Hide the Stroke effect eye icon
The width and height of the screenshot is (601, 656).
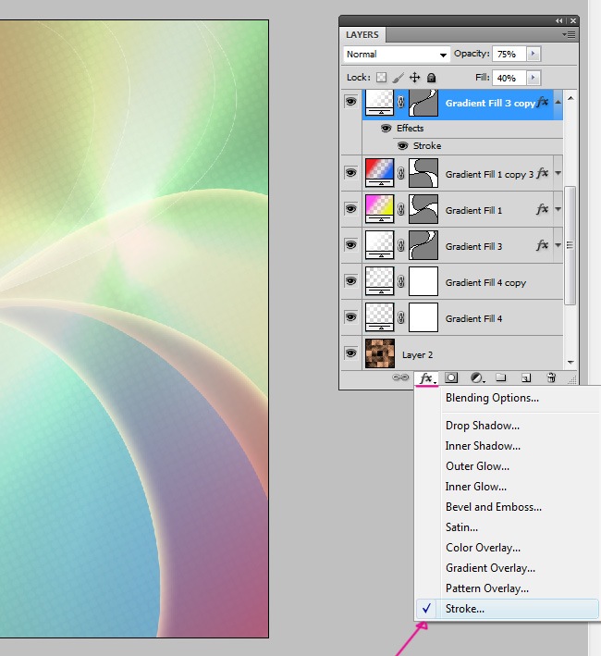tap(403, 146)
